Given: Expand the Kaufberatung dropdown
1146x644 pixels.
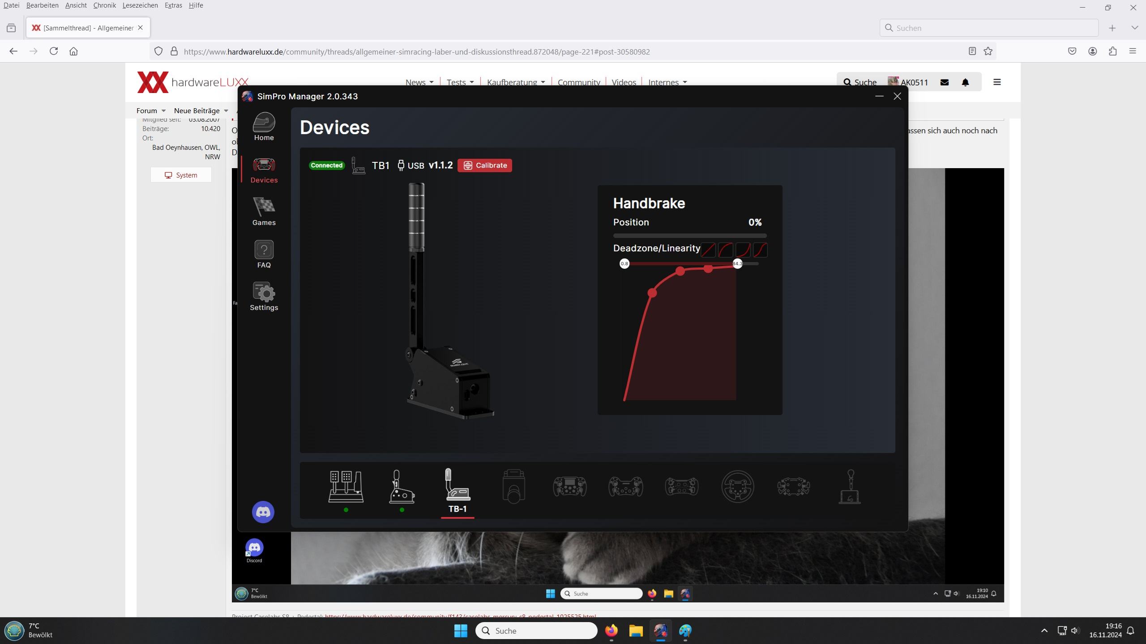Looking at the screenshot, I should (516, 82).
